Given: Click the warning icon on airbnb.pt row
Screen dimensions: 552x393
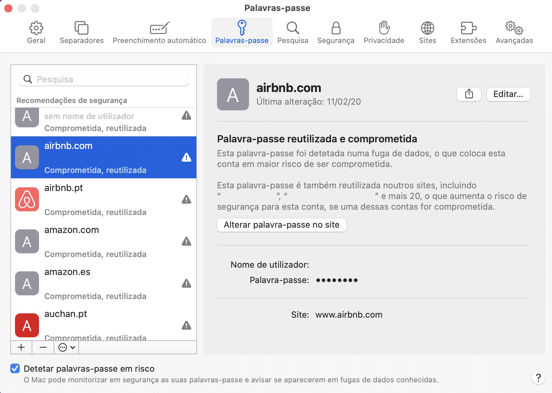Looking at the screenshot, I should 186,199.
